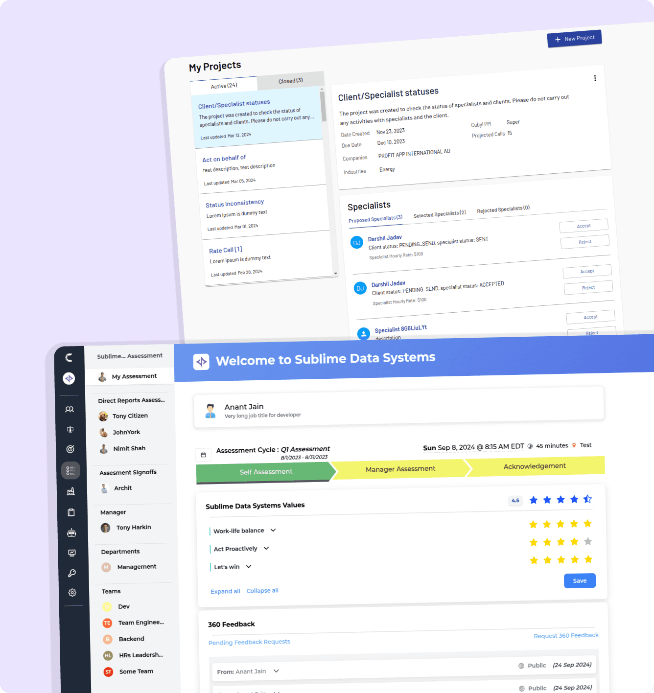Open the Rejected Specialists (0) tab
This screenshot has height=693, width=654.
503,209
